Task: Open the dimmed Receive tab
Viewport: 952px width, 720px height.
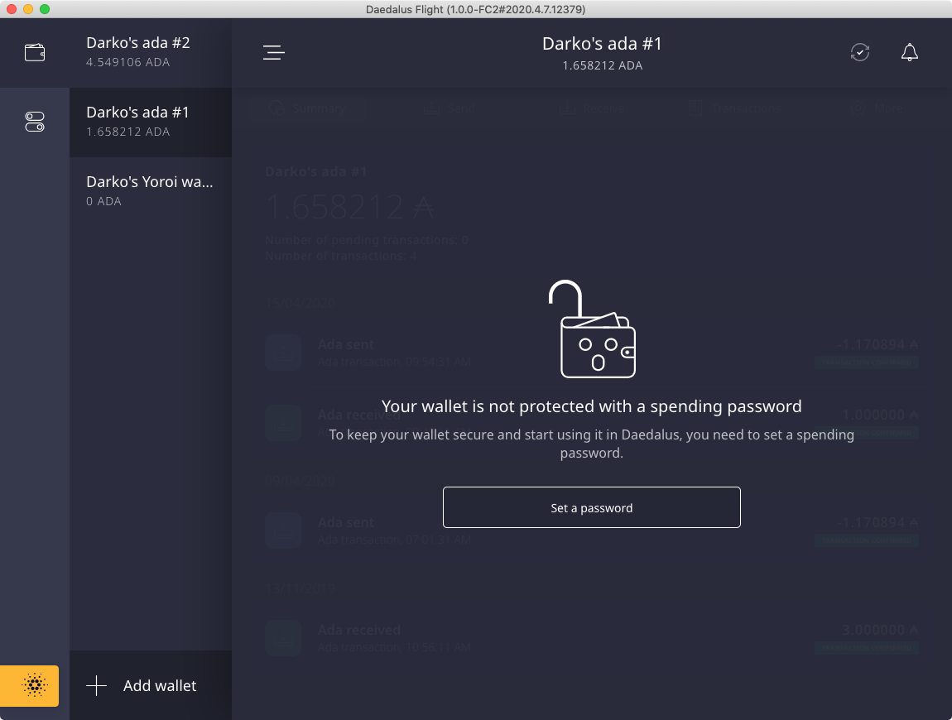Action: point(592,108)
